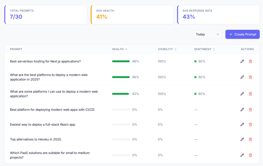This screenshot has height=166, width=263.
Task: Click the Create Prompt button
Action: click(x=242, y=34)
